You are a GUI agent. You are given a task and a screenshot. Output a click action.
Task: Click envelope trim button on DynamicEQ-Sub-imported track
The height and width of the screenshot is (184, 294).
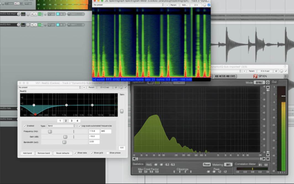click(51, 14)
